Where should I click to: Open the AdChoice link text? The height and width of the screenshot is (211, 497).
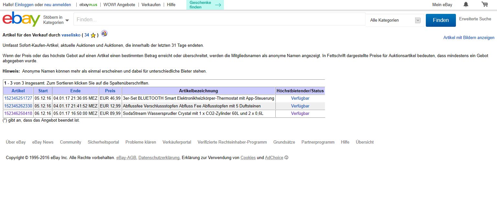(x=274, y=158)
